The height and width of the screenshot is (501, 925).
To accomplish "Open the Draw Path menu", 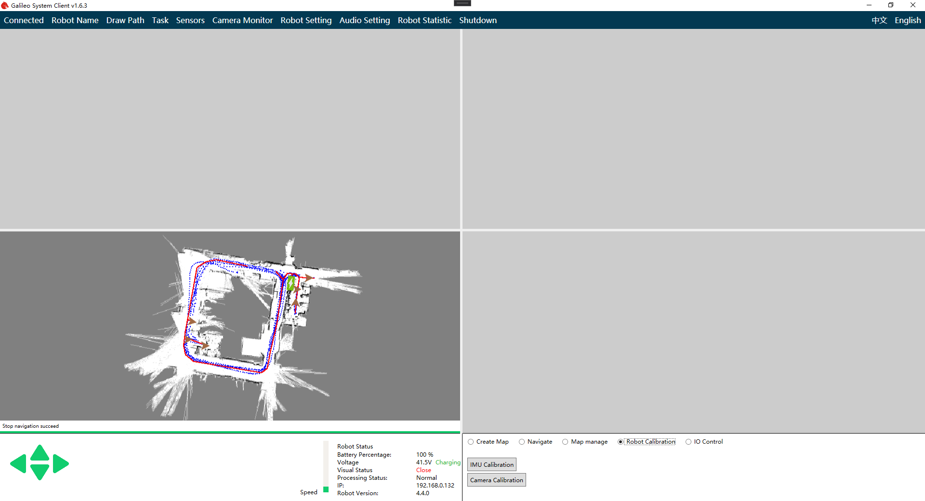I will [x=125, y=20].
